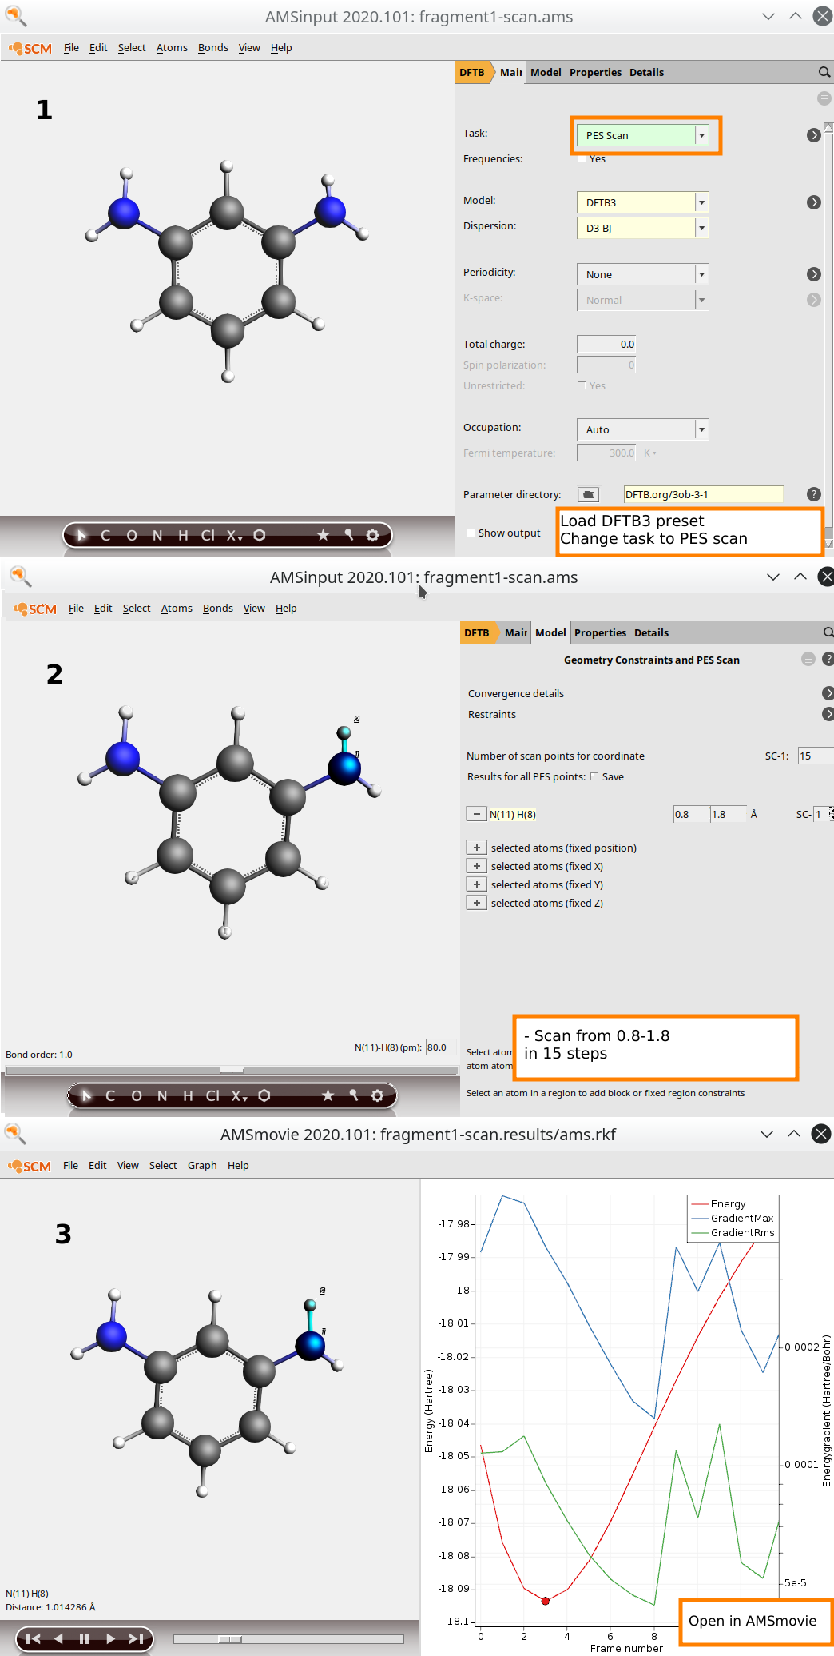The image size is (834, 1656).
Task: Pick Chlorine atom tool in top AMSinput toolbar
Action: 208,535
